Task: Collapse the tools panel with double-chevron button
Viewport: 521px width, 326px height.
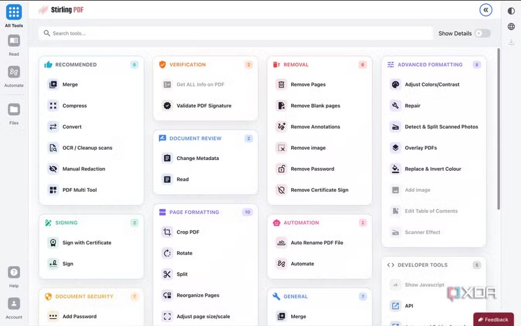Action: (x=486, y=10)
